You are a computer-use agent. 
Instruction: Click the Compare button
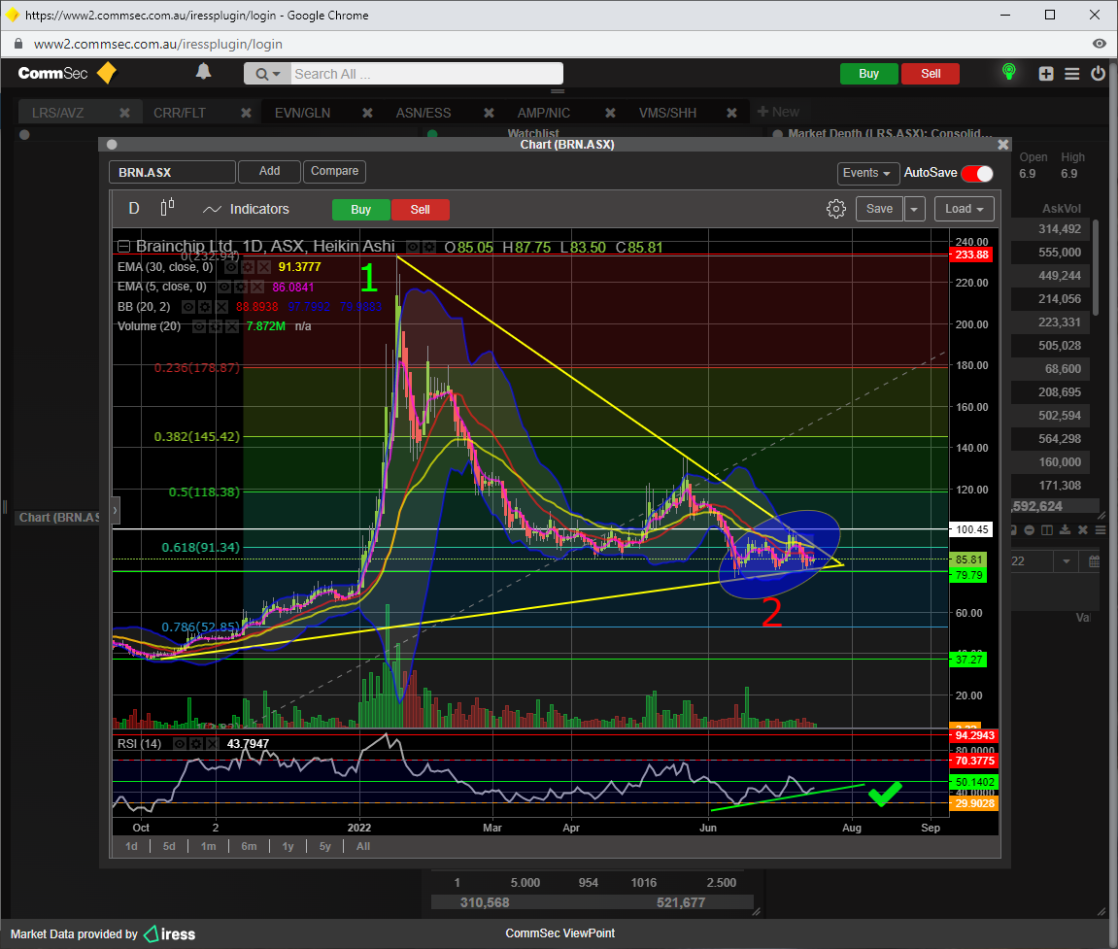tap(334, 172)
